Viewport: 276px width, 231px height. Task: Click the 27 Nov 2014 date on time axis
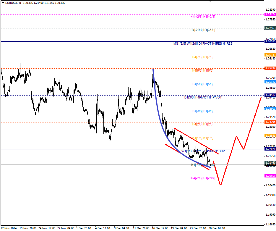point(9,228)
